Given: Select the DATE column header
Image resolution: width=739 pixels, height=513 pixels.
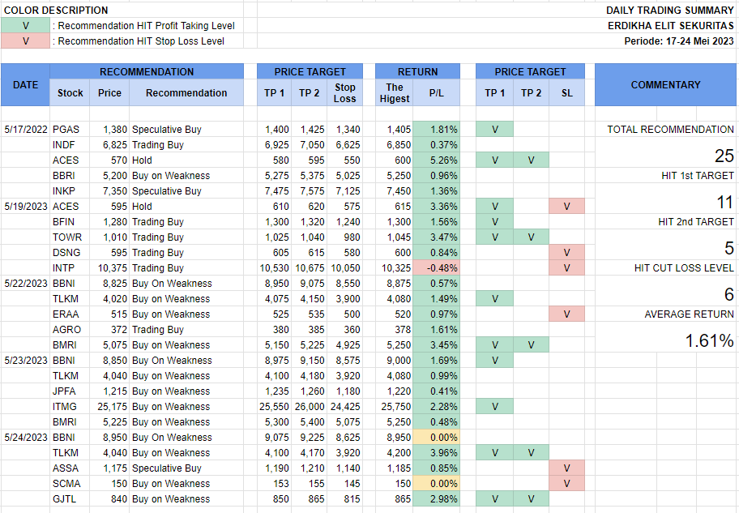Looking at the screenshot, I should click(25, 84).
